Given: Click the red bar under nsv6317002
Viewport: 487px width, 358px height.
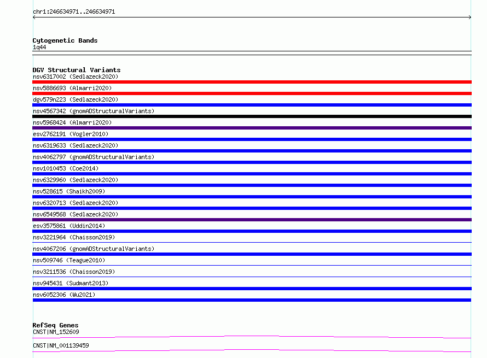Looking at the screenshot, I should (x=252, y=82).
